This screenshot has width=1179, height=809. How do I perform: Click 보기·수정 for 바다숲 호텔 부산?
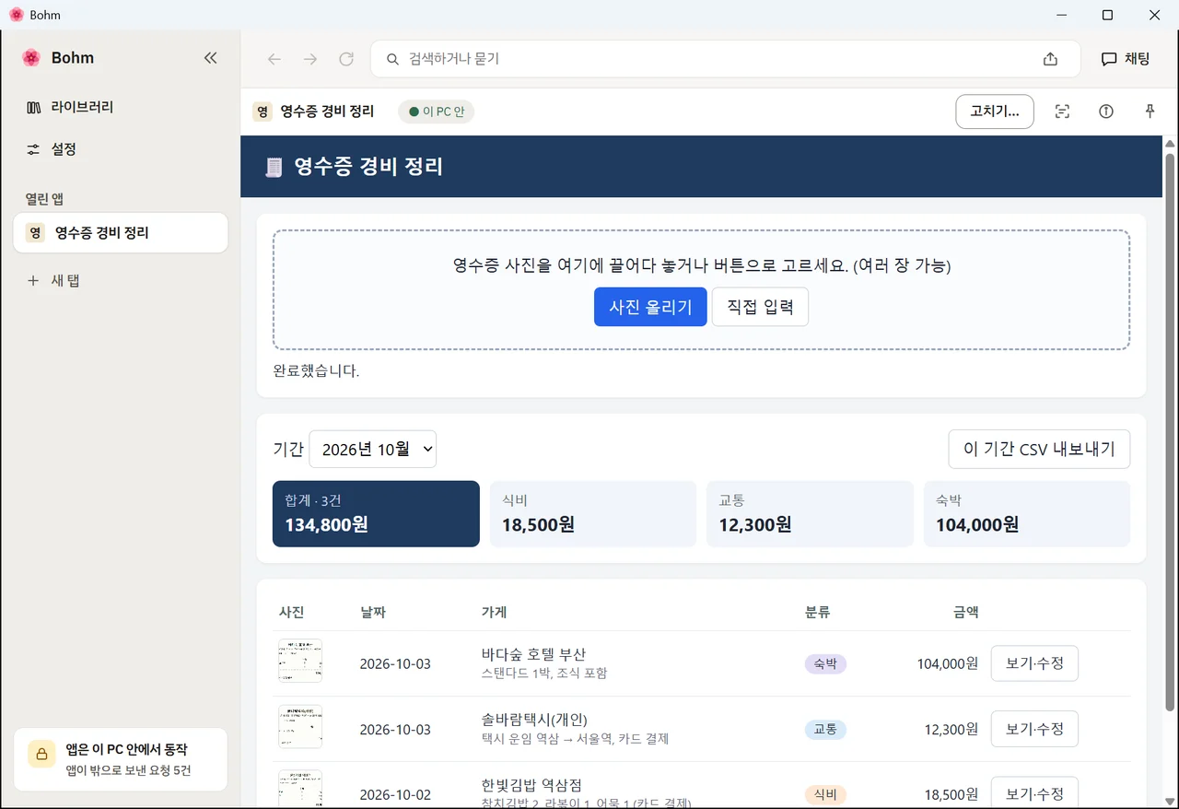coord(1034,663)
